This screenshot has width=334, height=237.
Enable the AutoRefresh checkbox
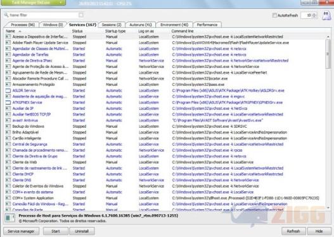click(x=274, y=15)
